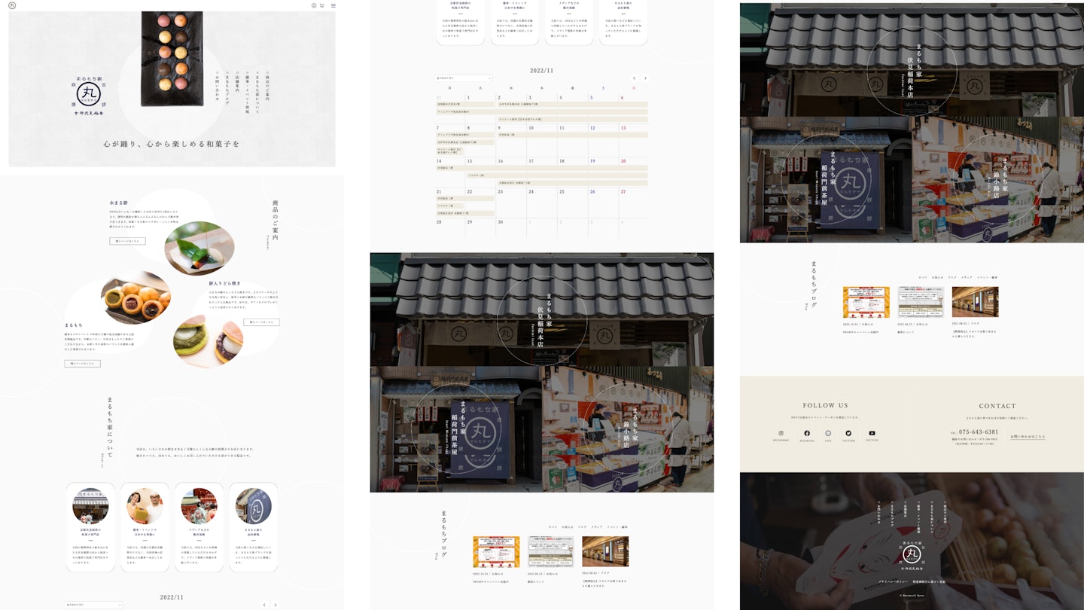Open the orange campaign blog thumbnail above FOLLOW US
The height and width of the screenshot is (610, 1084).
[866, 302]
